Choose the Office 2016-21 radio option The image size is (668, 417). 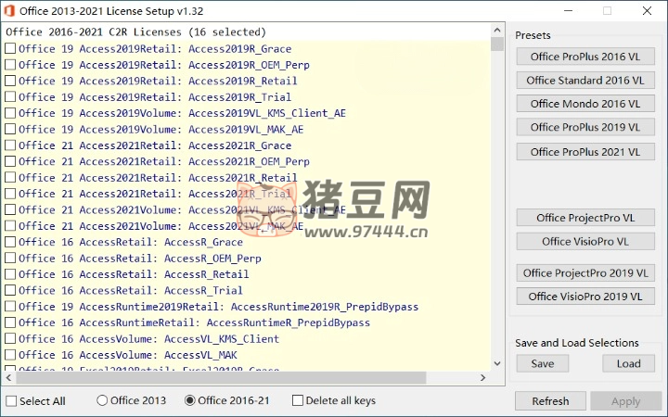190,401
